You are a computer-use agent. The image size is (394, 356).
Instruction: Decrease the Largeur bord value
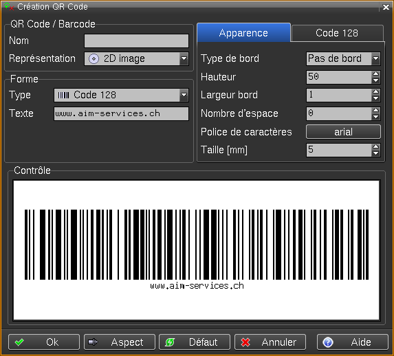(x=375, y=98)
